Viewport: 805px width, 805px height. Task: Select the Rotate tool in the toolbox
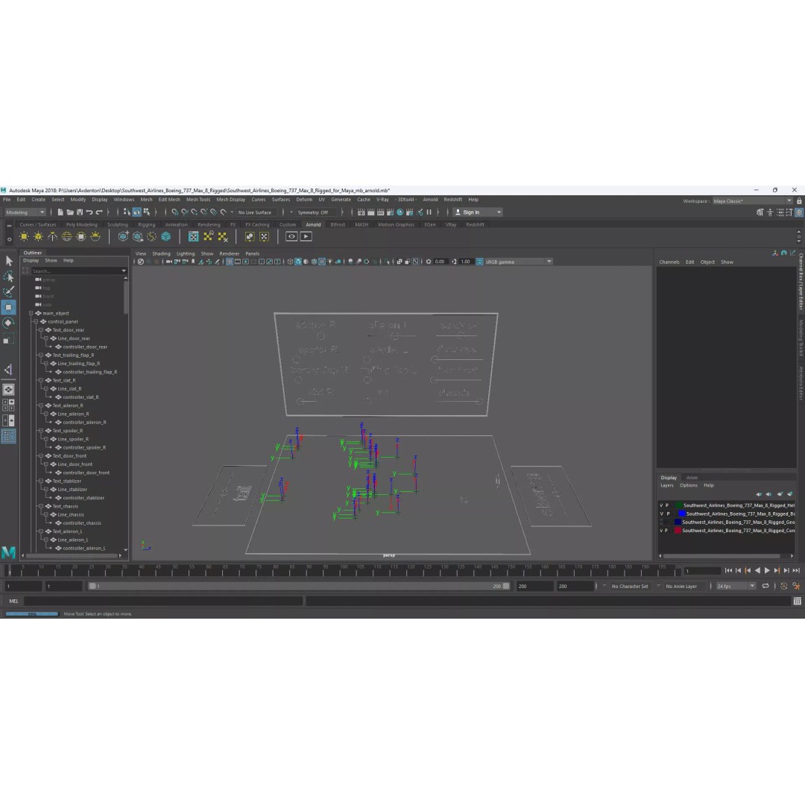coord(9,323)
